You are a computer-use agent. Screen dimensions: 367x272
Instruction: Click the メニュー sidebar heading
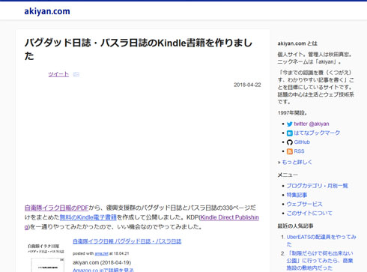288,175
